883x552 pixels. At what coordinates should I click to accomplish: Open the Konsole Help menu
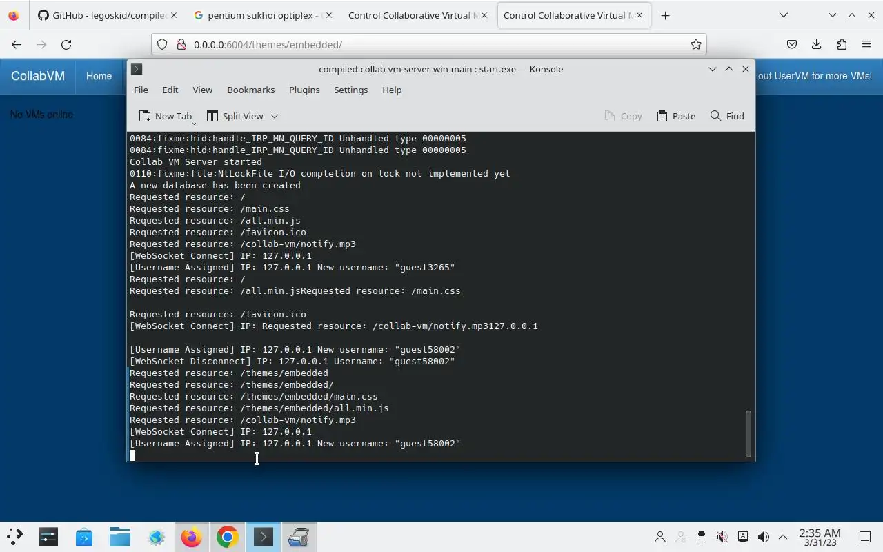(392, 90)
